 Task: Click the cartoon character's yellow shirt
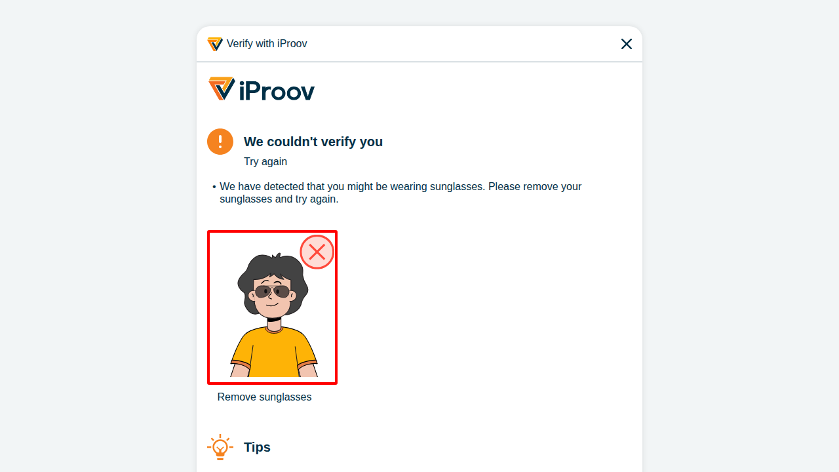[x=274, y=351]
